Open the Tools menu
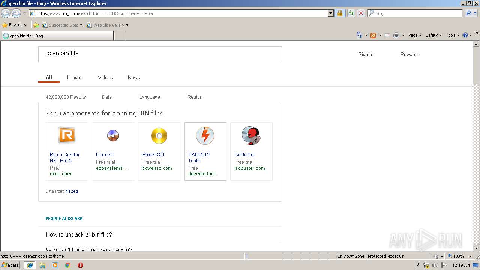The width and height of the screenshot is (480, 270). point(452,35)
